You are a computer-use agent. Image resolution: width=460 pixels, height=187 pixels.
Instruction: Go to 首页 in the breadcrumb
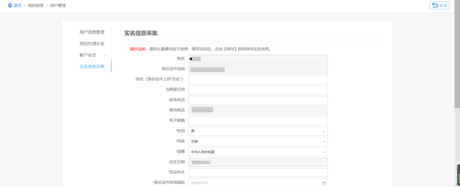(x=17, y=6)
